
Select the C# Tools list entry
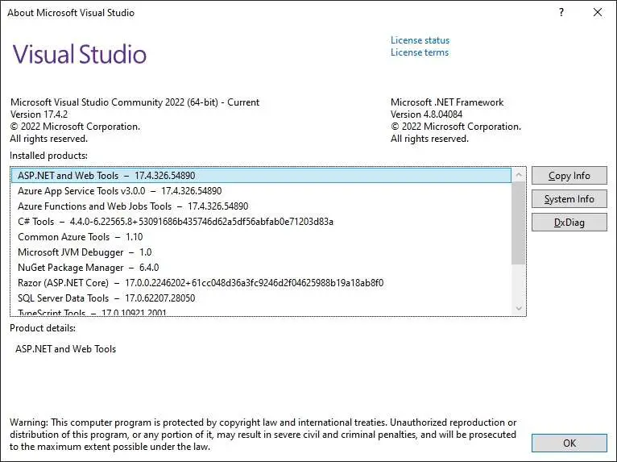261,222
